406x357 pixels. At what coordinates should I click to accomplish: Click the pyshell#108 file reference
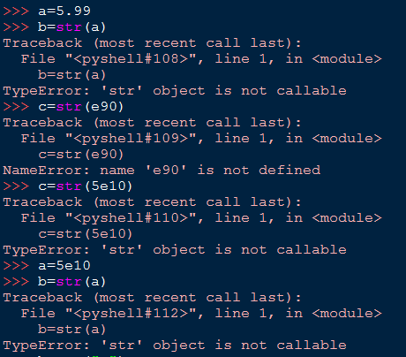131,59
